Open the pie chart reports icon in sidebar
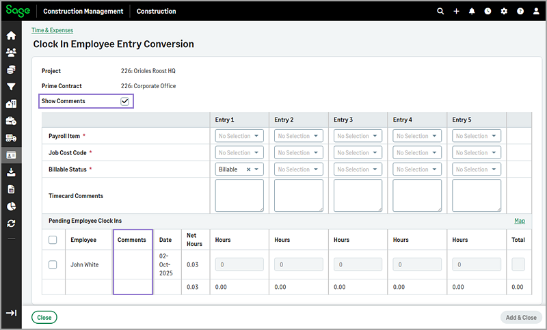The image size is (547, 330). tap(11, 206)
